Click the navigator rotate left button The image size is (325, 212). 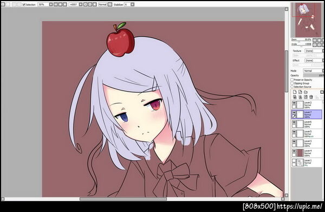point(315,45)
